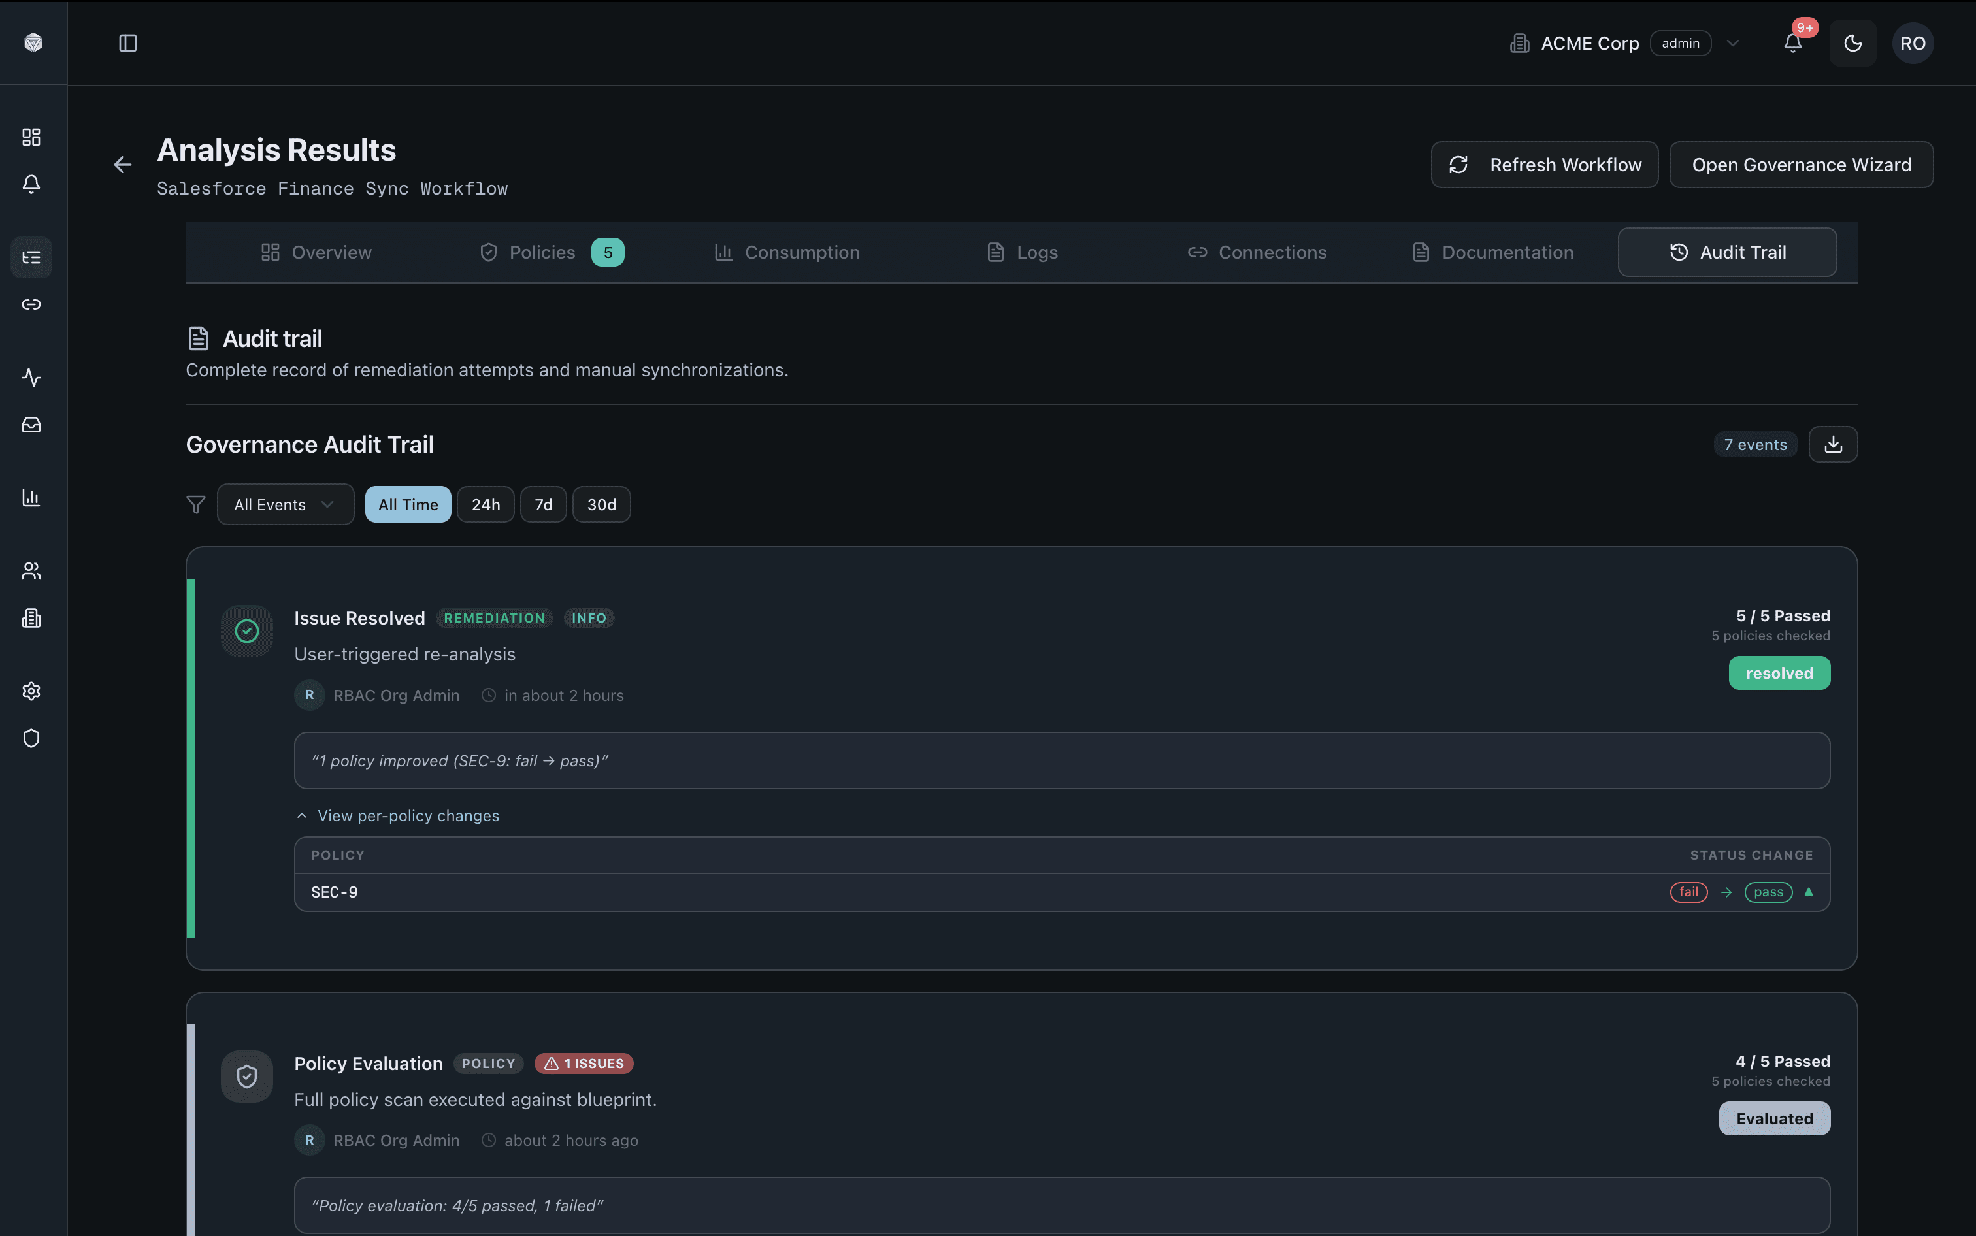This screenshot has height=1236, width=1976.
Task: Open the All Events dropdown
Action: [x=284, y=504]
